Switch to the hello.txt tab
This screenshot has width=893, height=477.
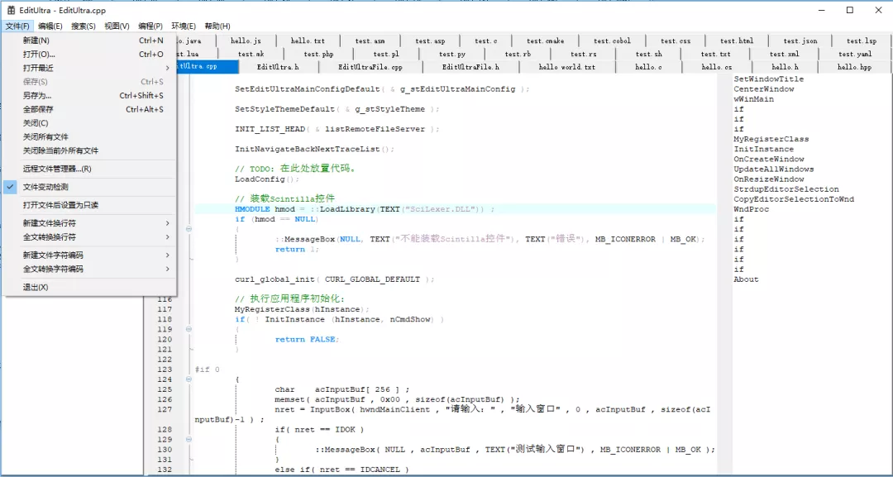click(308, 41)
